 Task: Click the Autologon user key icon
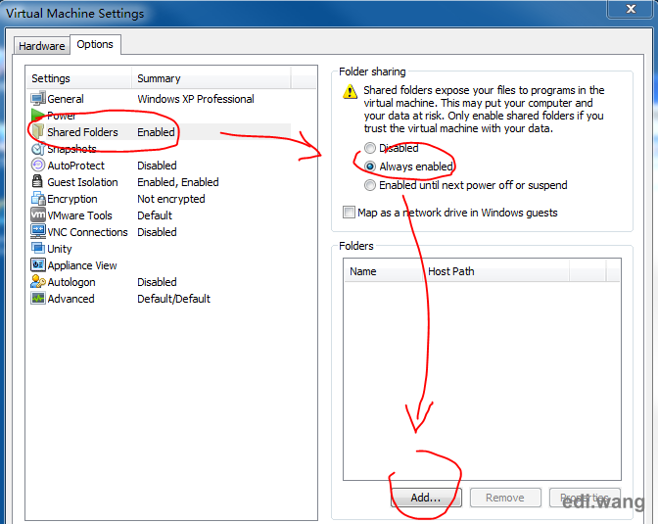[38, 282]
